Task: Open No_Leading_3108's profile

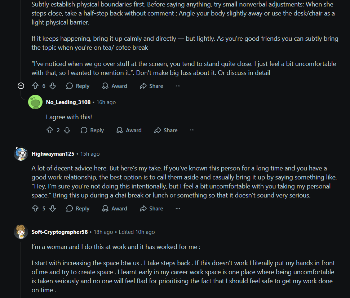Action: [68, 102]
